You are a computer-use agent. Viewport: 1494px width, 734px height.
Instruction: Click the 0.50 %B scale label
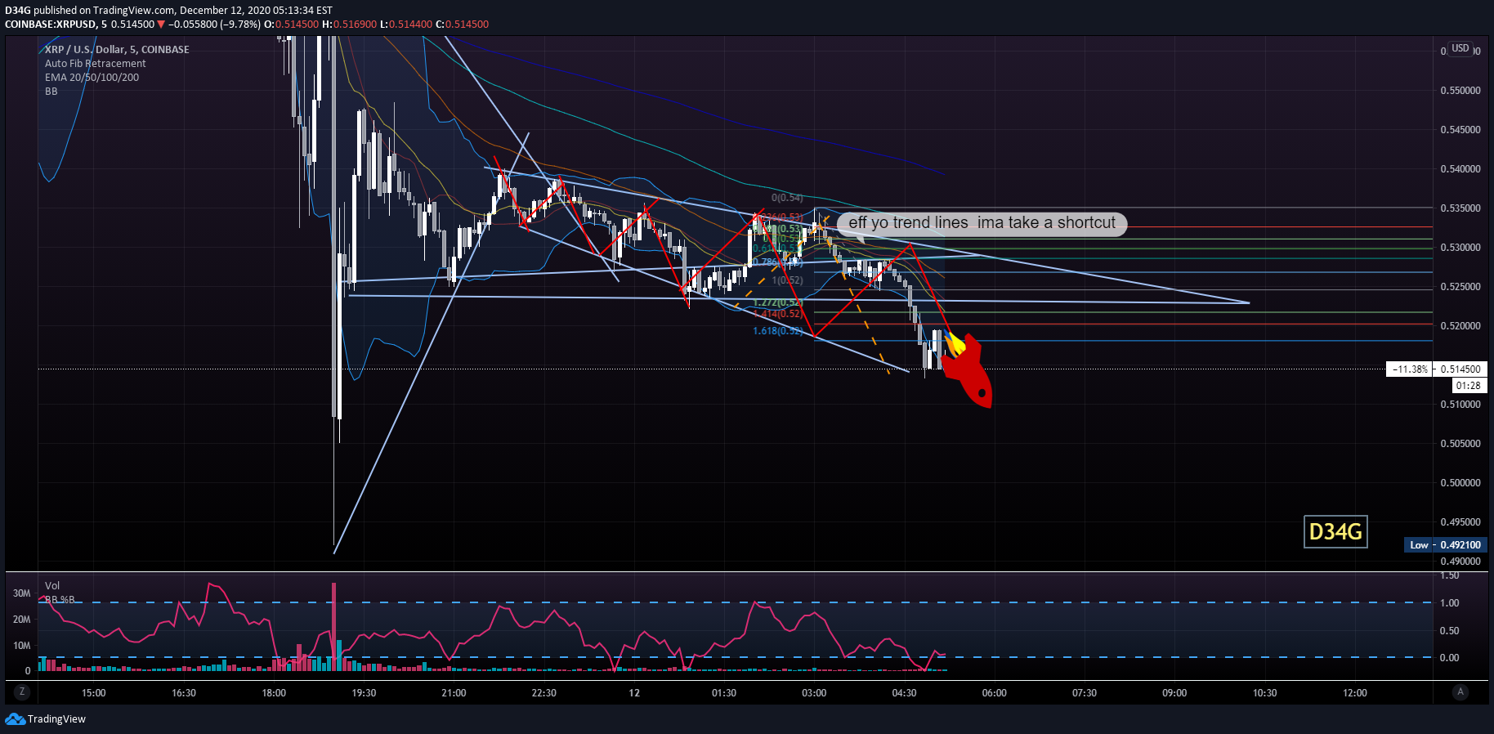point(1449,631)
